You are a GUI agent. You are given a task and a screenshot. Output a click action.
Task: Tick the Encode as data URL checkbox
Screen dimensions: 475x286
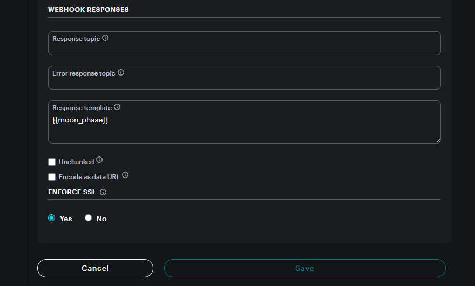(52, 177)
